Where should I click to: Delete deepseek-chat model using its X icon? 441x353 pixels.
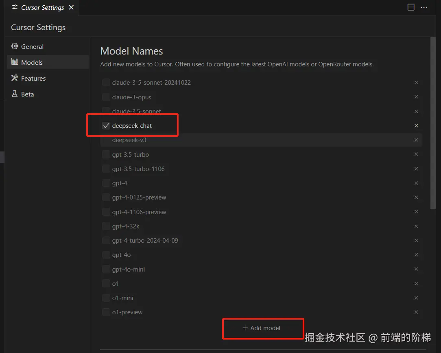[x=416, y=125]
